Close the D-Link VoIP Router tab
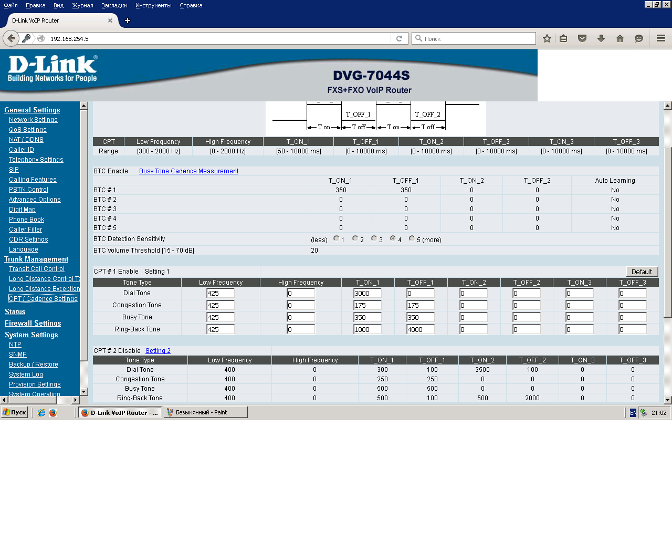The width and height of the screenshot is (672, 542). [110, 20]
